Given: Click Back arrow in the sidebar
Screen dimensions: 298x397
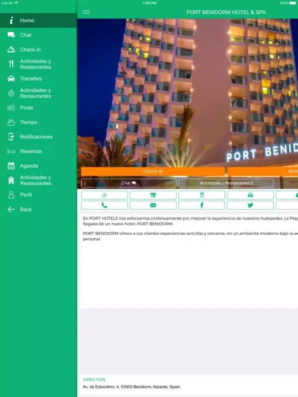Looking at the screenshot, I should (39, 209).
